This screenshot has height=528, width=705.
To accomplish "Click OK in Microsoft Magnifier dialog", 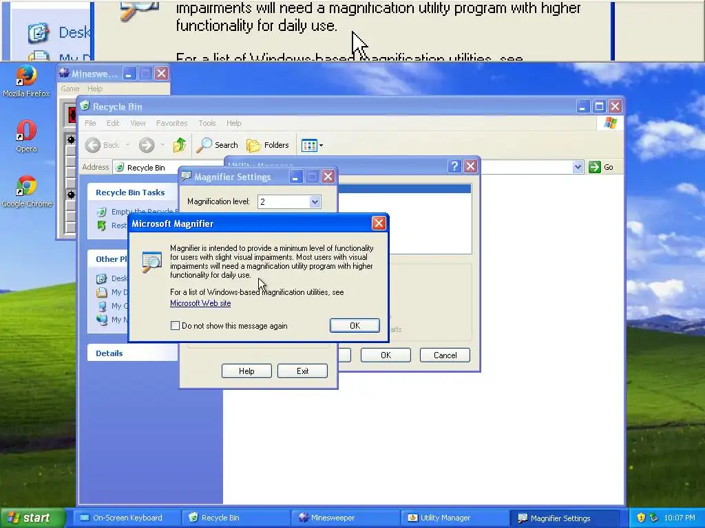I will click(355, 325).
